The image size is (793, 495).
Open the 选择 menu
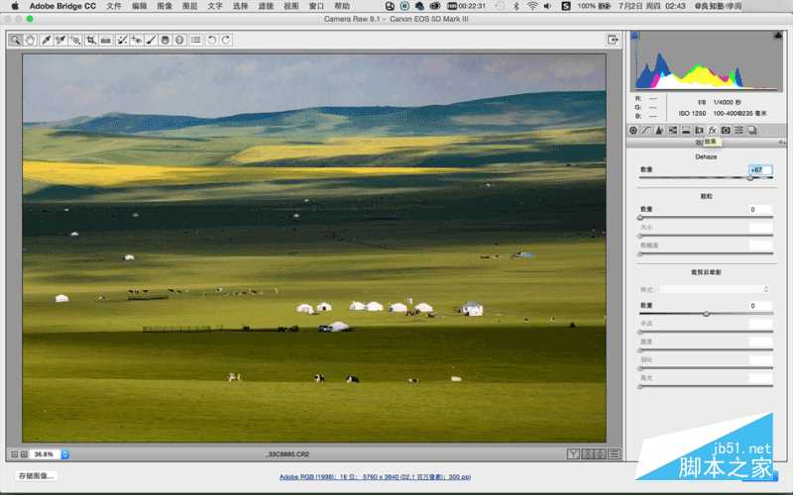pos(241,6)
